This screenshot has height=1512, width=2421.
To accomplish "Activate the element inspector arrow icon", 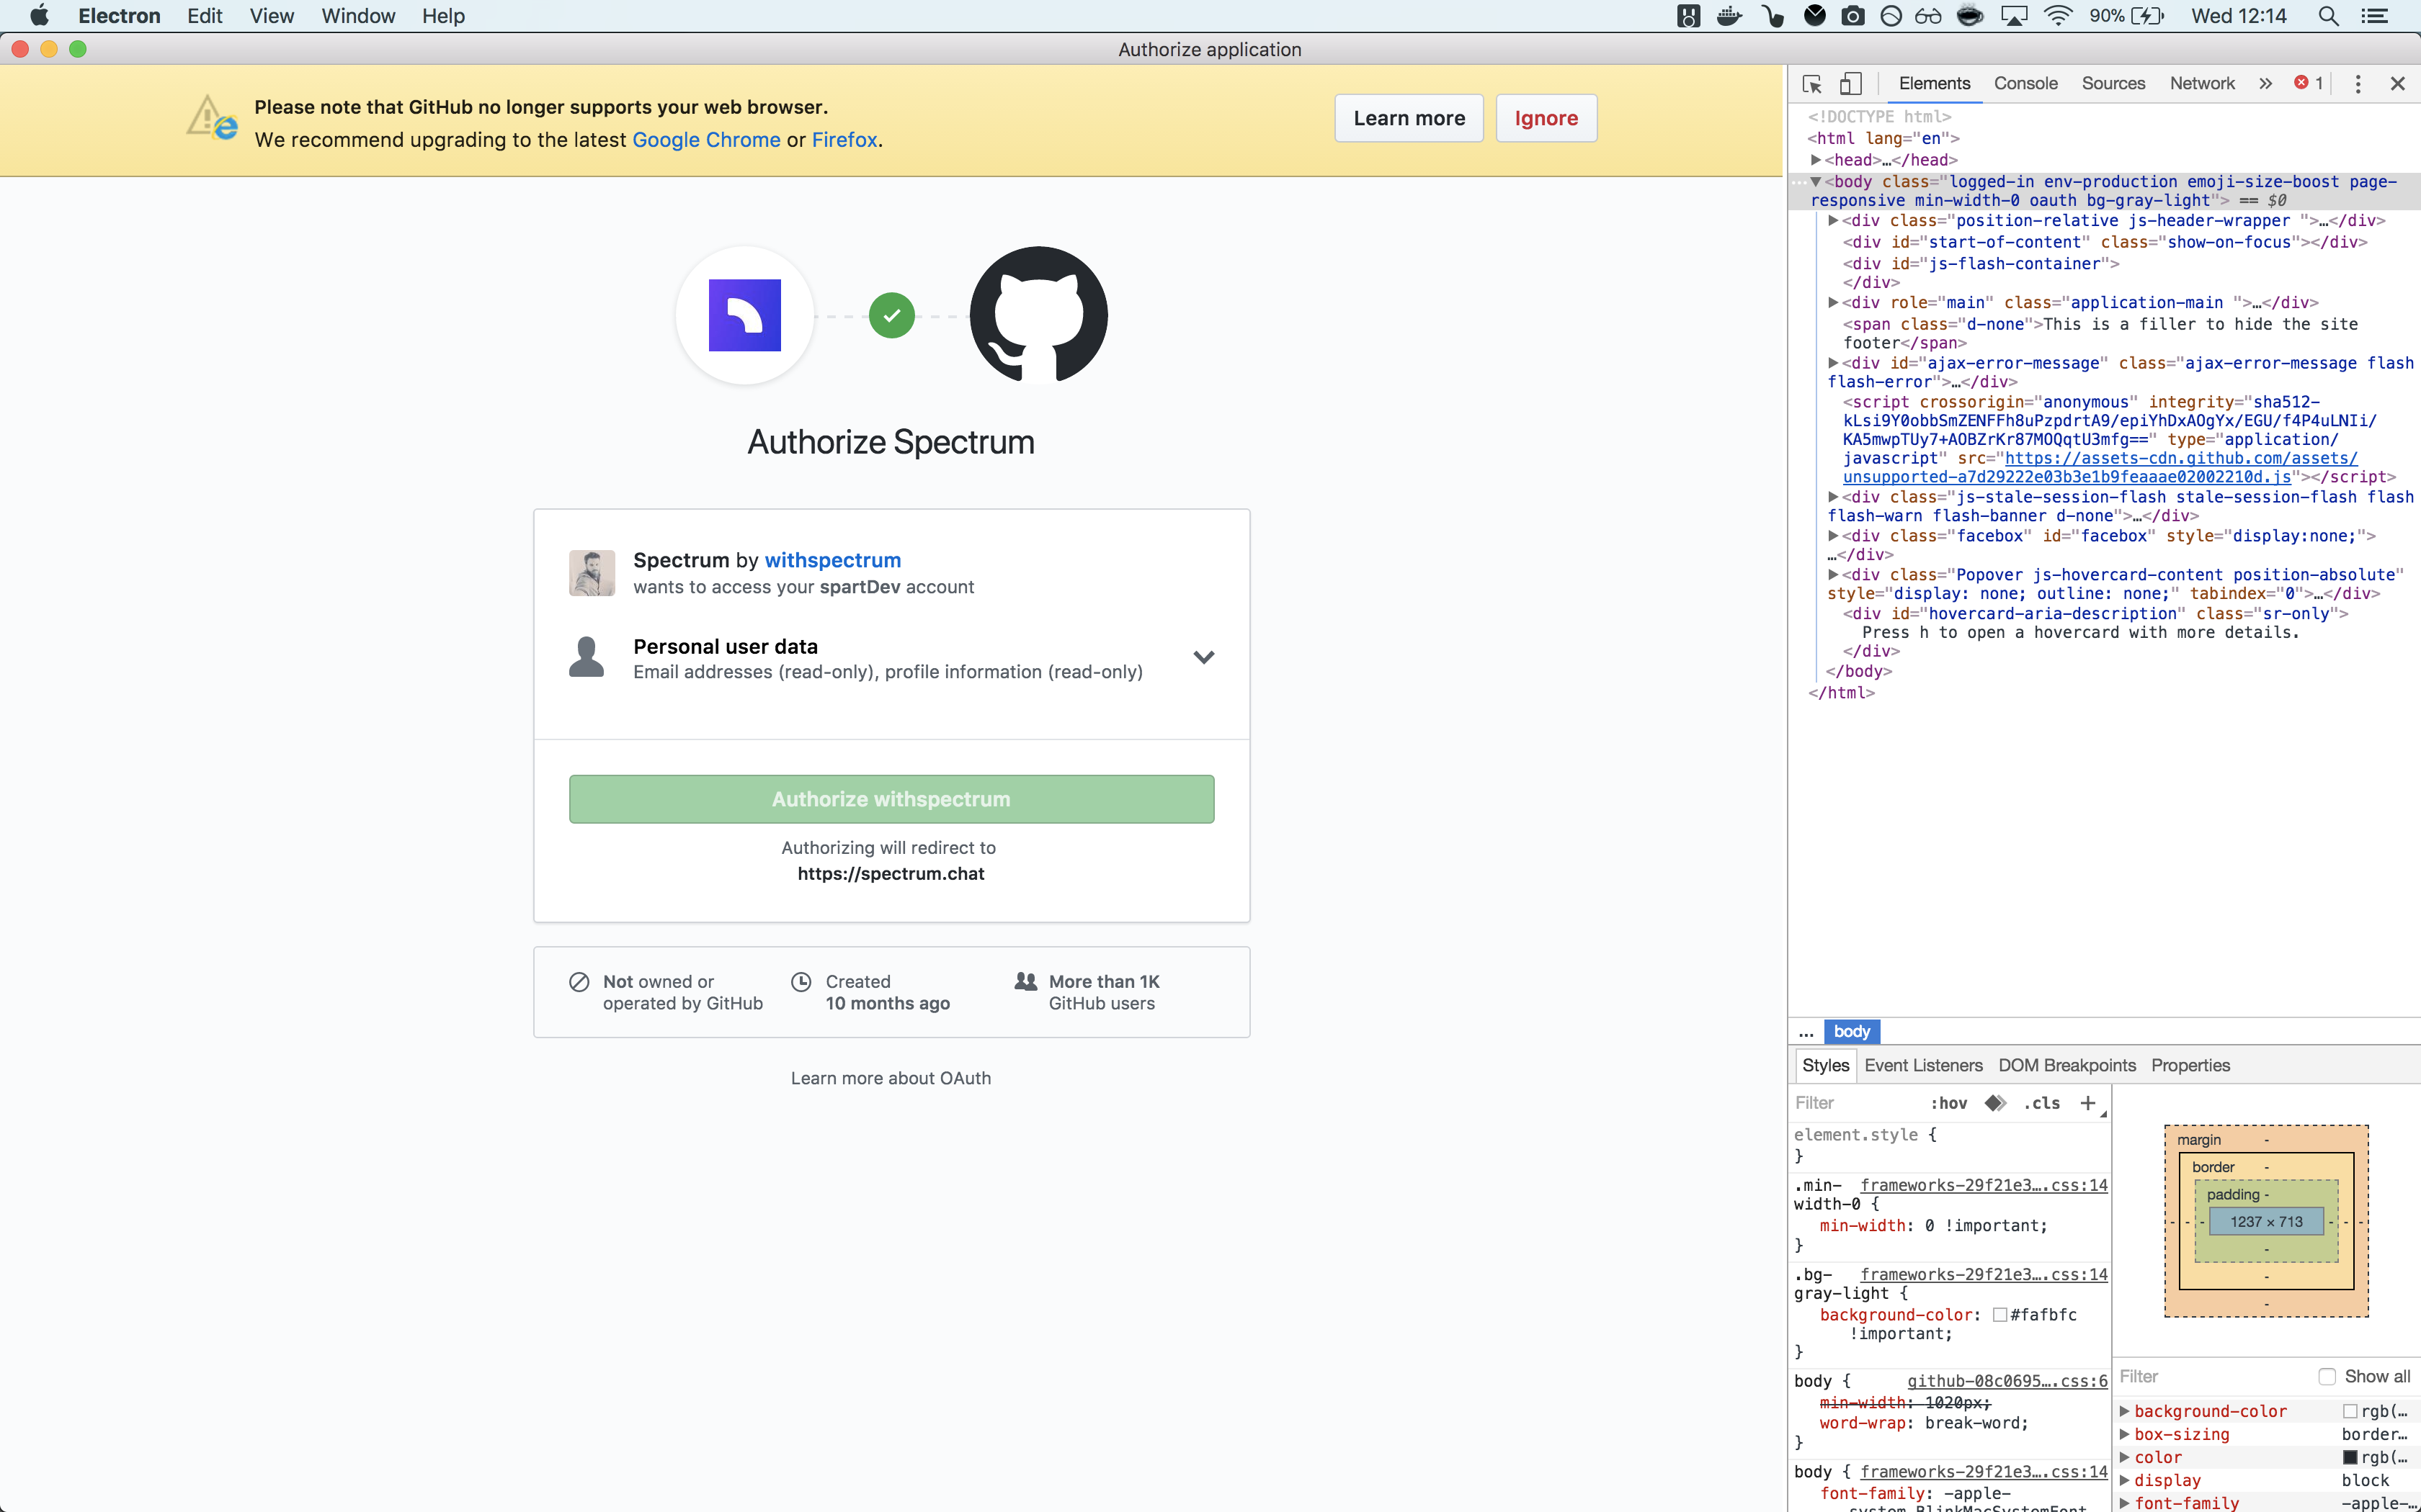I will 1811,84.
